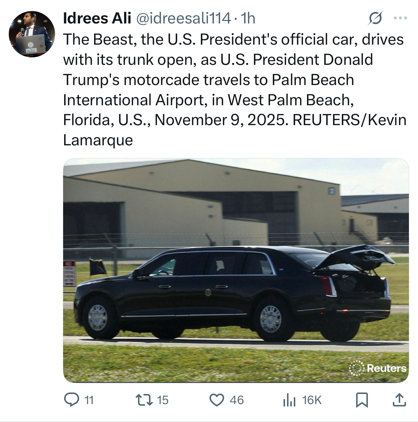The image size is (418, 422).
Task: Open the Idrees Ali display name
Action: pyautogui.click(x=97, y=19)
